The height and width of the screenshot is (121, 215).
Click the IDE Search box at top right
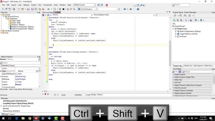pos(181,5)
